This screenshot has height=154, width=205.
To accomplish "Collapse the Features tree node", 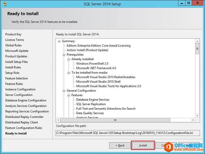I will (x=68, y=95).
